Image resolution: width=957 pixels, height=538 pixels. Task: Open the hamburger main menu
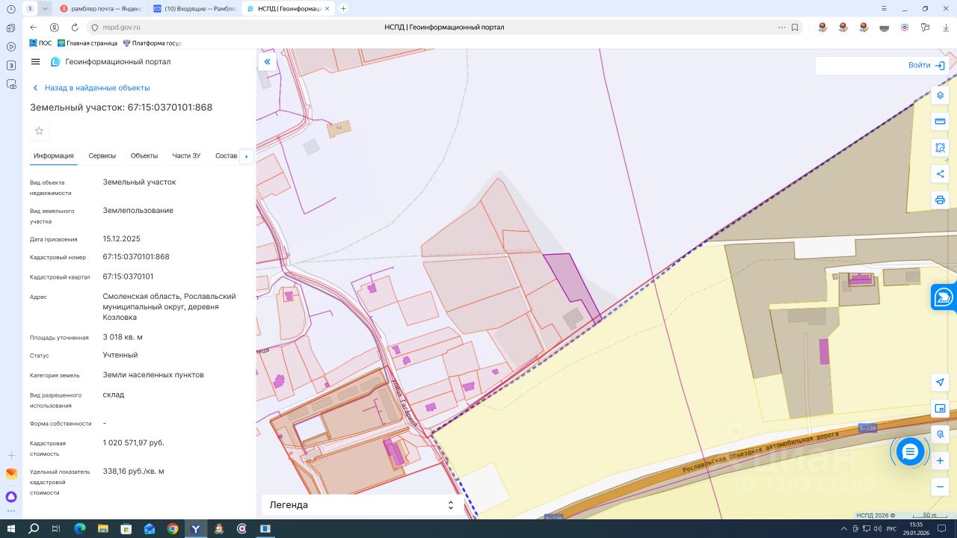(x=35, y=62)
